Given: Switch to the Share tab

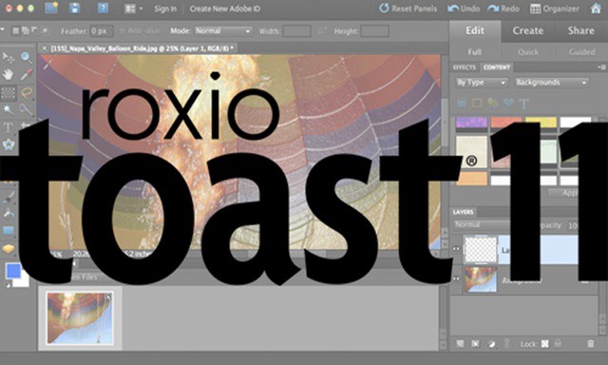Looking at the screenshot, I should [x=580, y=30].
